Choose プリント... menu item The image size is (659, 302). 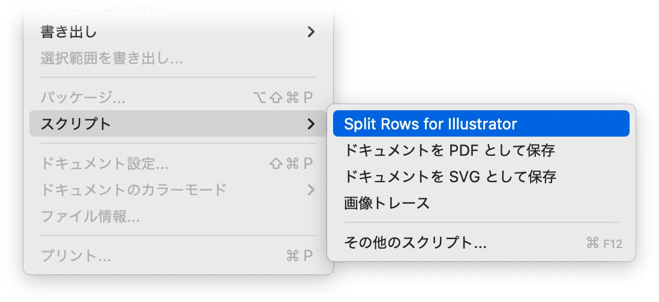[x=178, y=255]
